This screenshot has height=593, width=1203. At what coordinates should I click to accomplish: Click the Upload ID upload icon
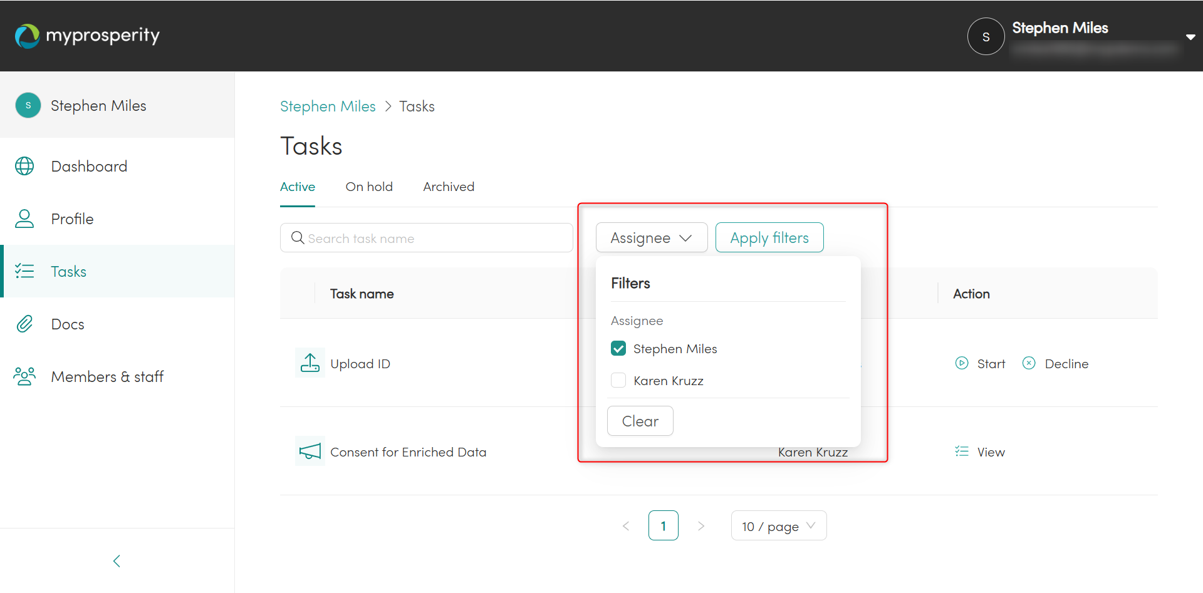[x=310, y=363]
